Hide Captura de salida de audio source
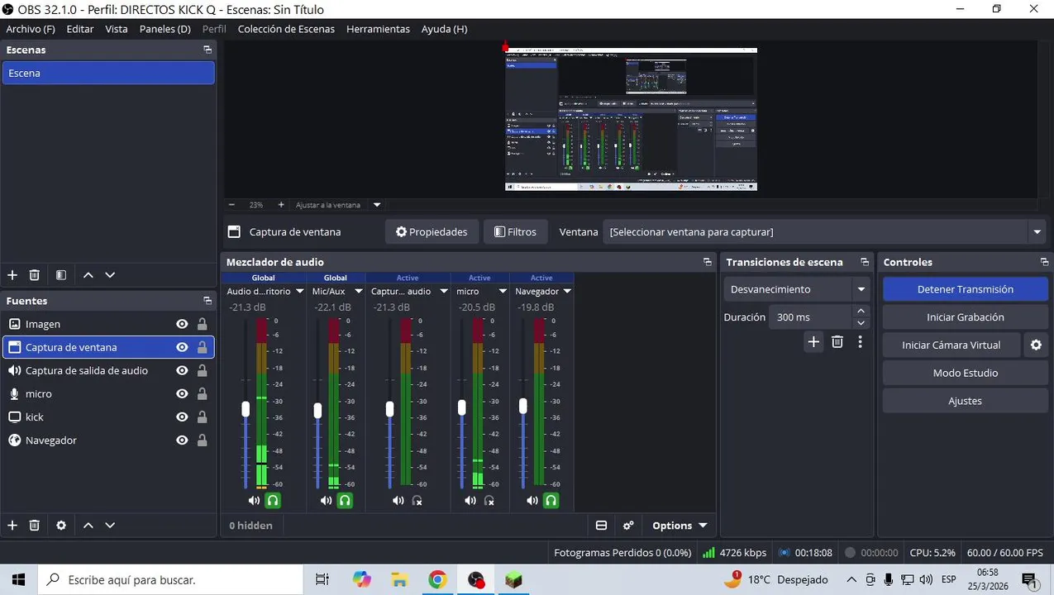The width and height of the screenshot is (1054, 595). coord(182,370)
